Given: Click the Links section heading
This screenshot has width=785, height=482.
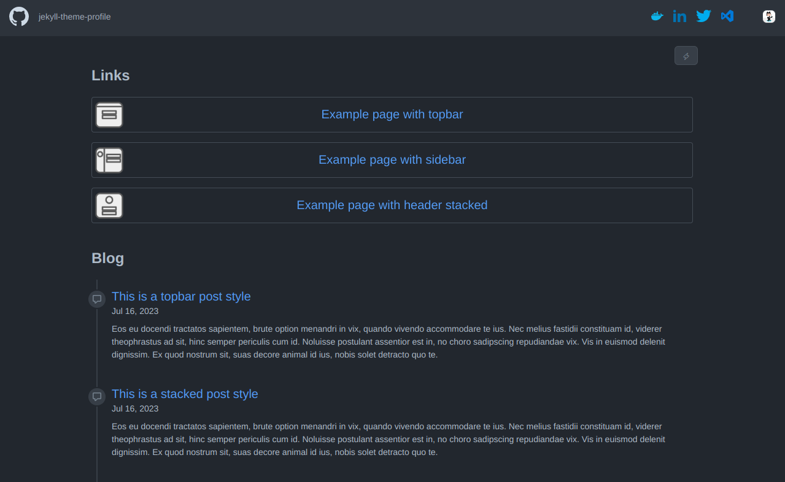Looking at the screenshot, I should click(x=110, y=75).
